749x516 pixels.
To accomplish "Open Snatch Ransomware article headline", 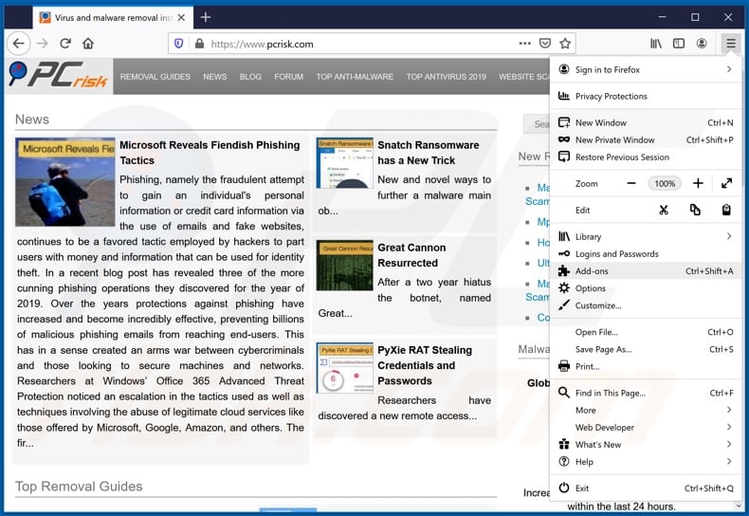I will click(x=428, y=153).
